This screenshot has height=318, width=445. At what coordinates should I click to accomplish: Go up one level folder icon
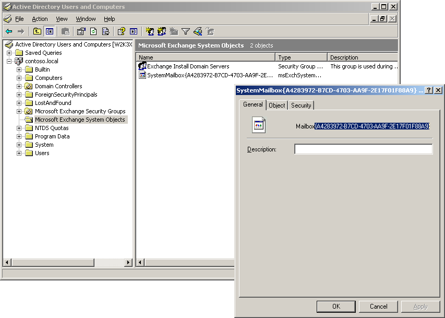point(37,31)
